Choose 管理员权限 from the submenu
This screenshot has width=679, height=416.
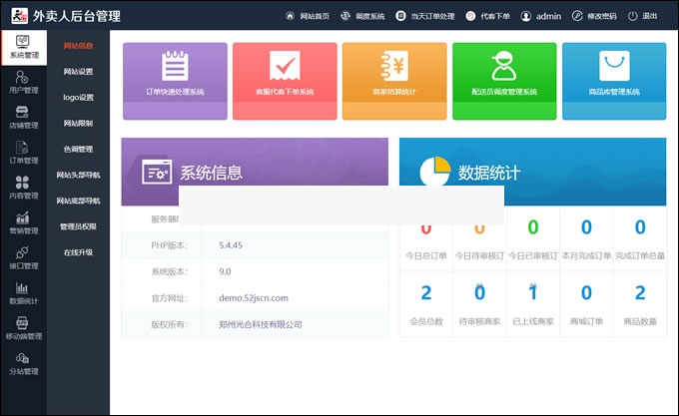[x=78, y=226]
